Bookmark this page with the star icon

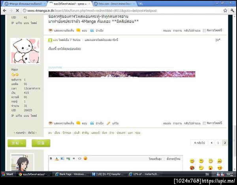pos(225,11)
